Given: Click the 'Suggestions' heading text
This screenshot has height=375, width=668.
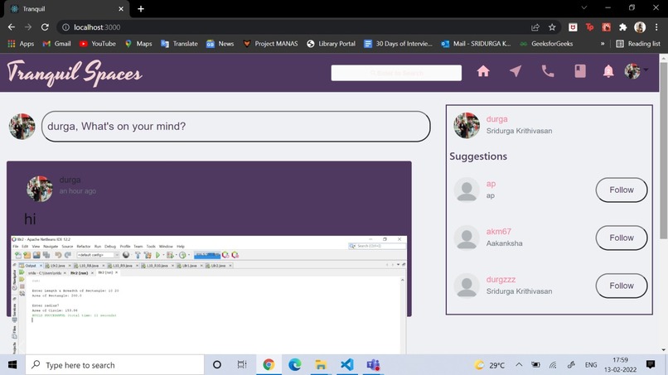Looking at the screenshot, I should pos(478,156).
